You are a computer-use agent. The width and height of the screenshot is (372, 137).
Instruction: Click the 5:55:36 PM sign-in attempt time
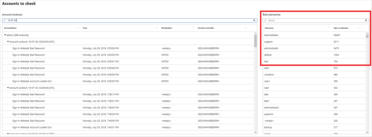point(101,55)
